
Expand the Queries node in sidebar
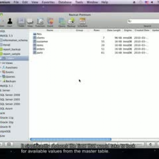point(1,77)
